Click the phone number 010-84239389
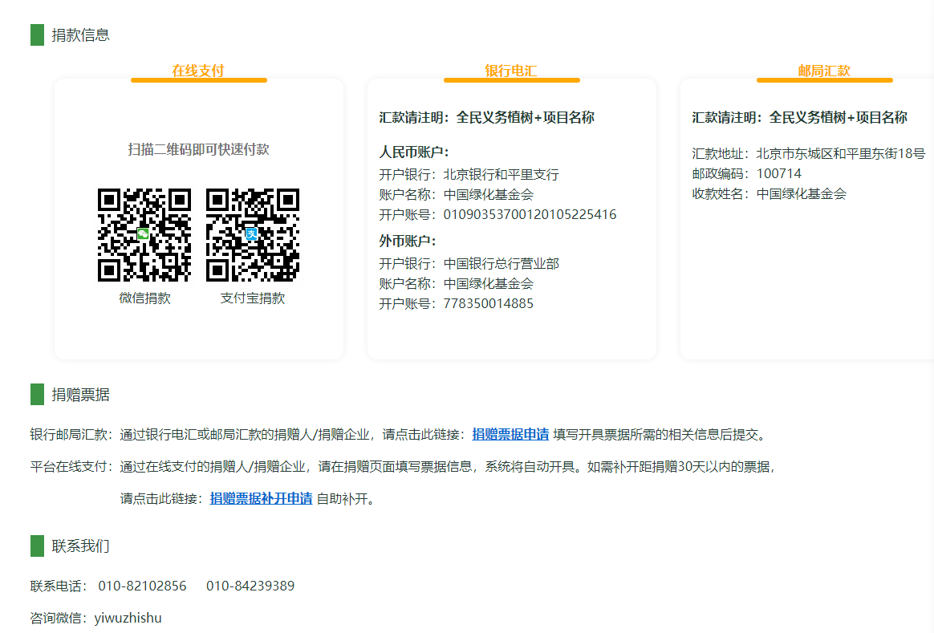Viewport: 934px width, 633px height. pos(250,586)
